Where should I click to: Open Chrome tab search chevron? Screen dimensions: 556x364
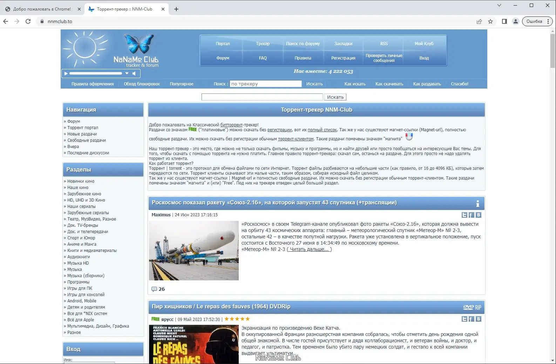(499, 5)
